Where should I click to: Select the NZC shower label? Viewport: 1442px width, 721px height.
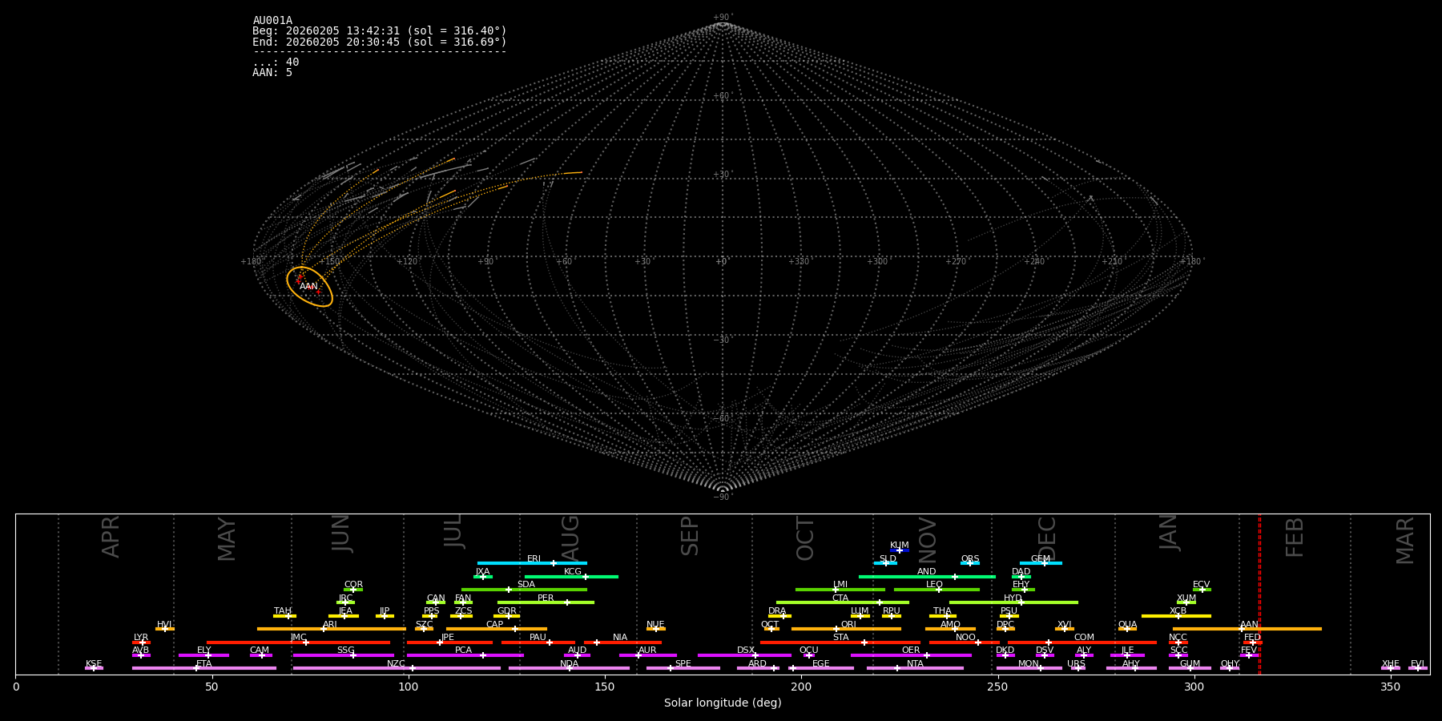pos(397,664)
